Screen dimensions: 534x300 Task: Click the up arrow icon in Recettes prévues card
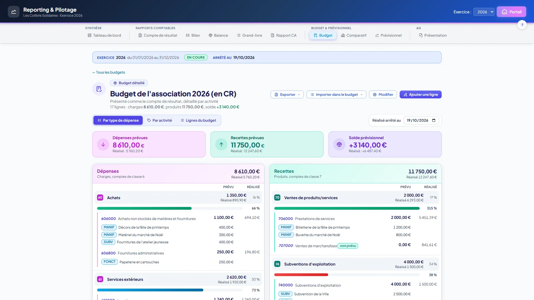pyautogui.click(x=221, y=144)
